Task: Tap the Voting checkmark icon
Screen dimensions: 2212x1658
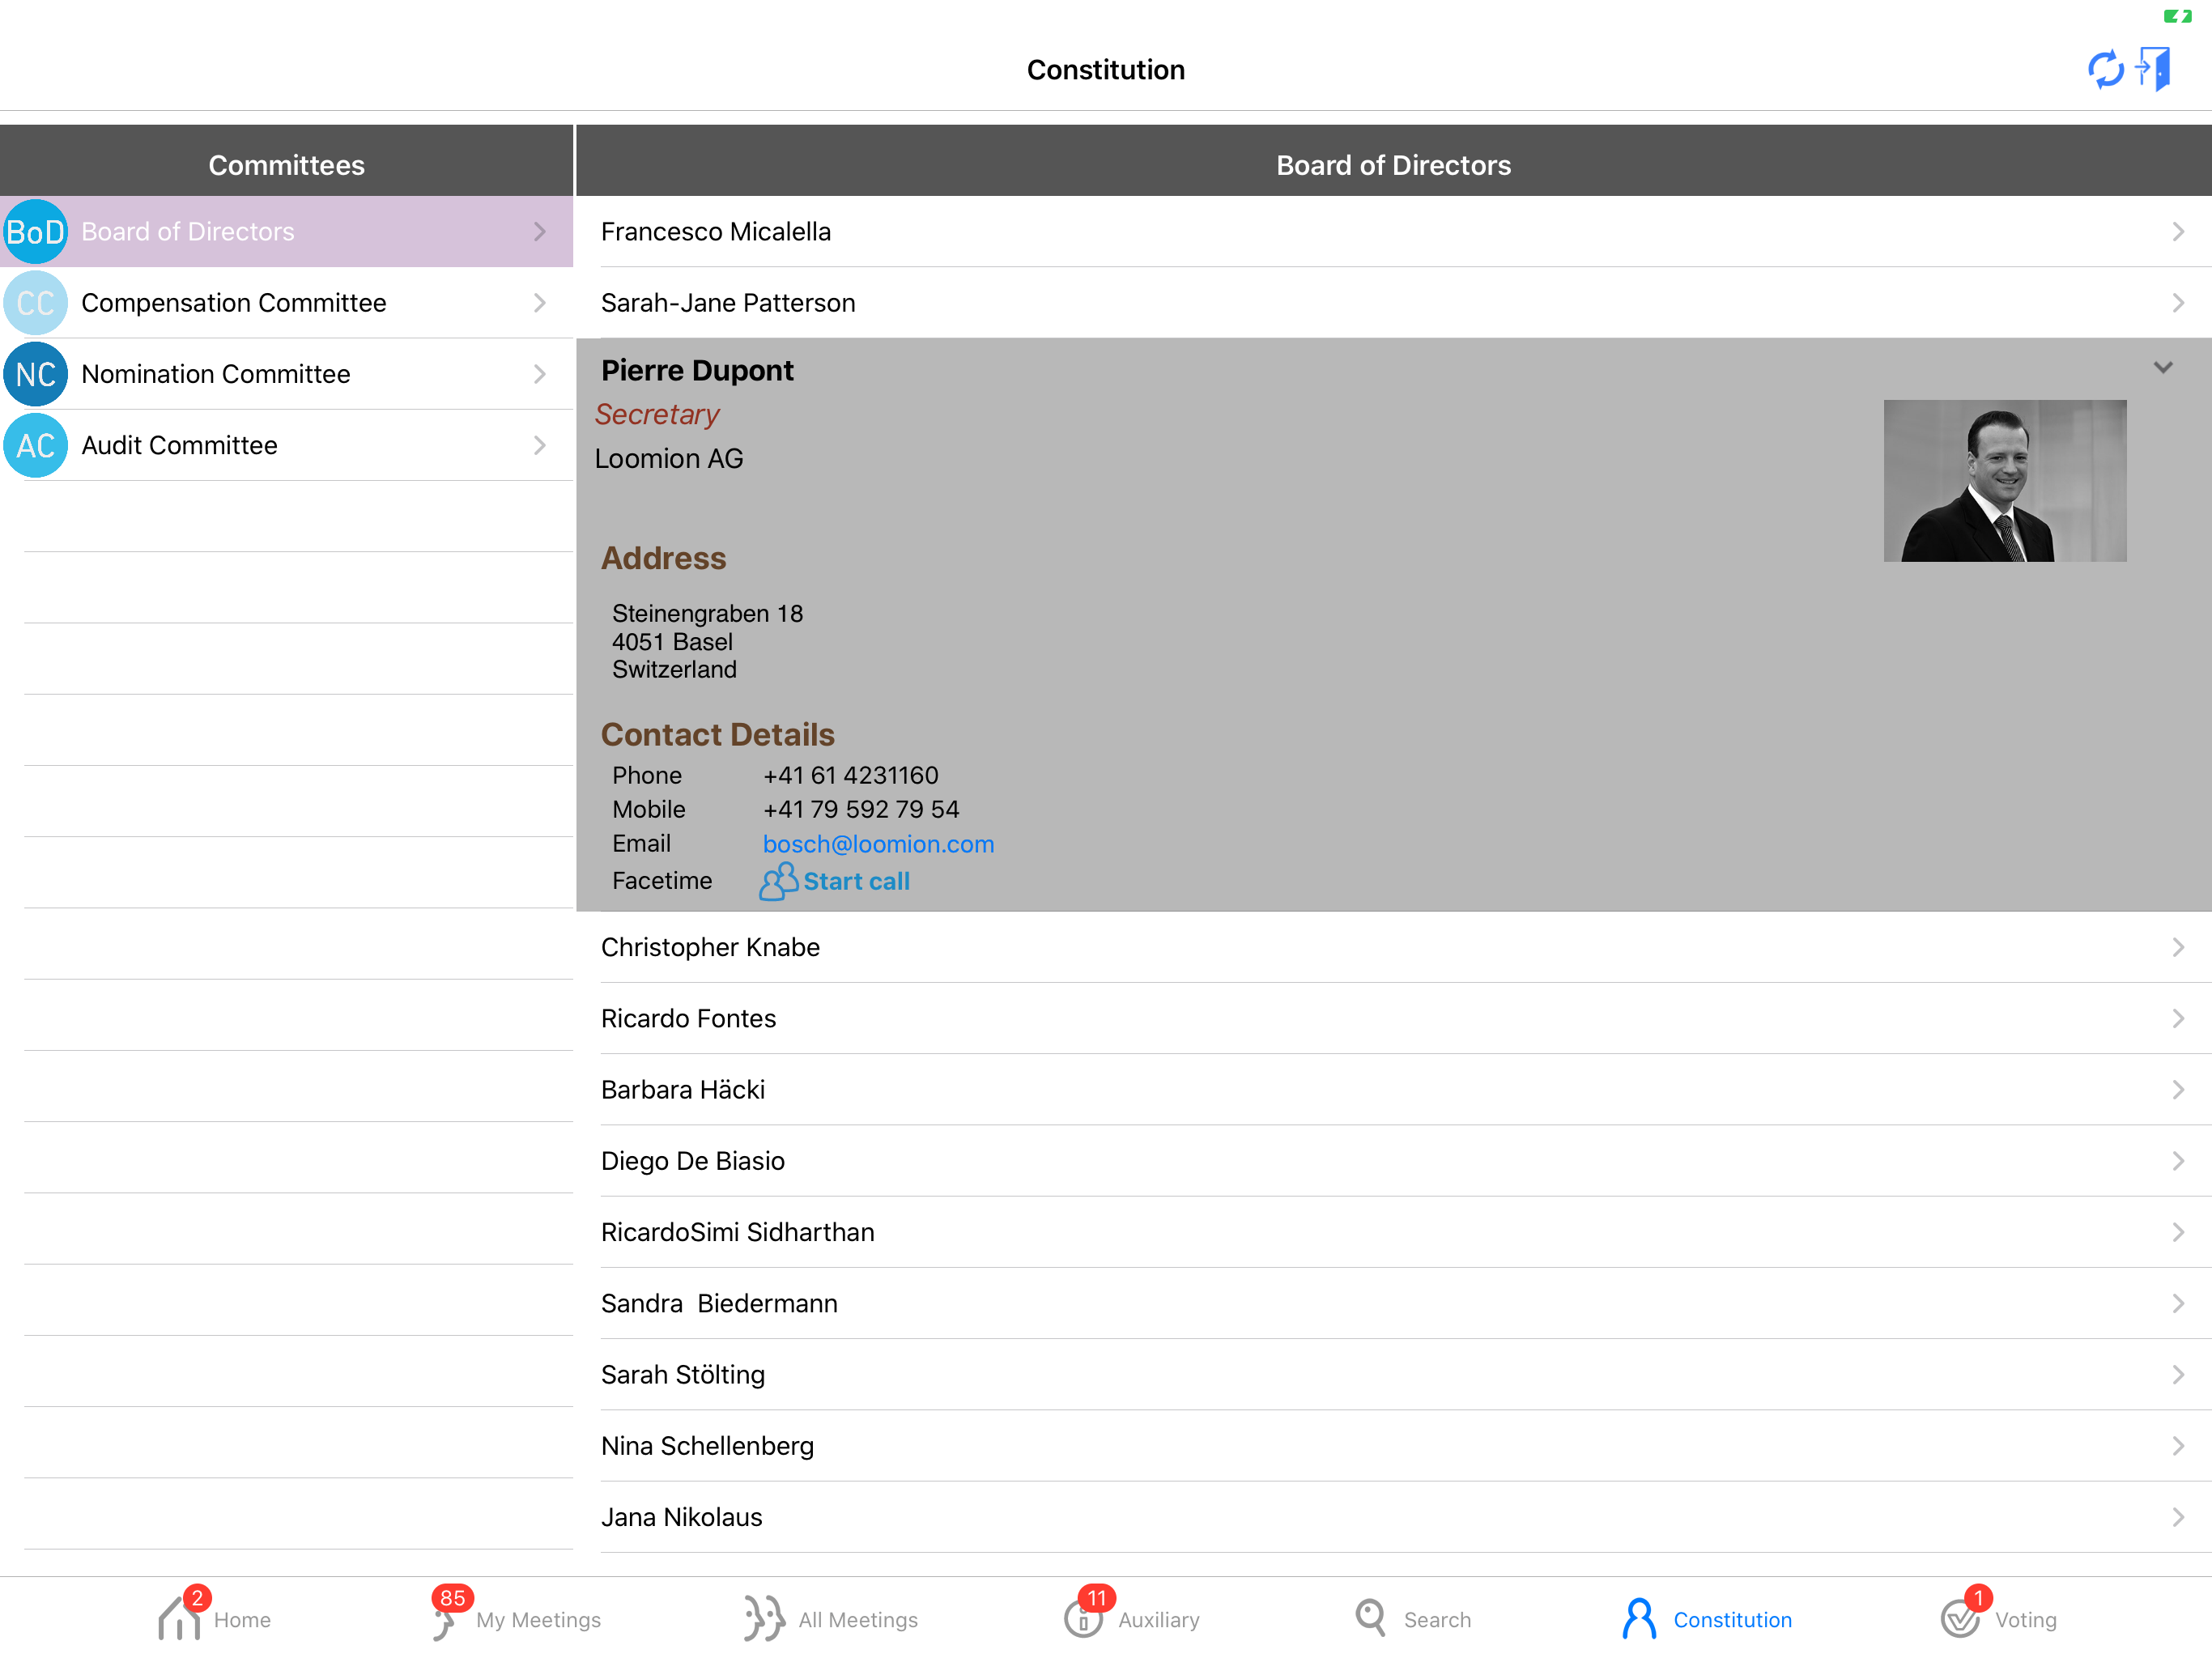Action: (1960, 1618)
